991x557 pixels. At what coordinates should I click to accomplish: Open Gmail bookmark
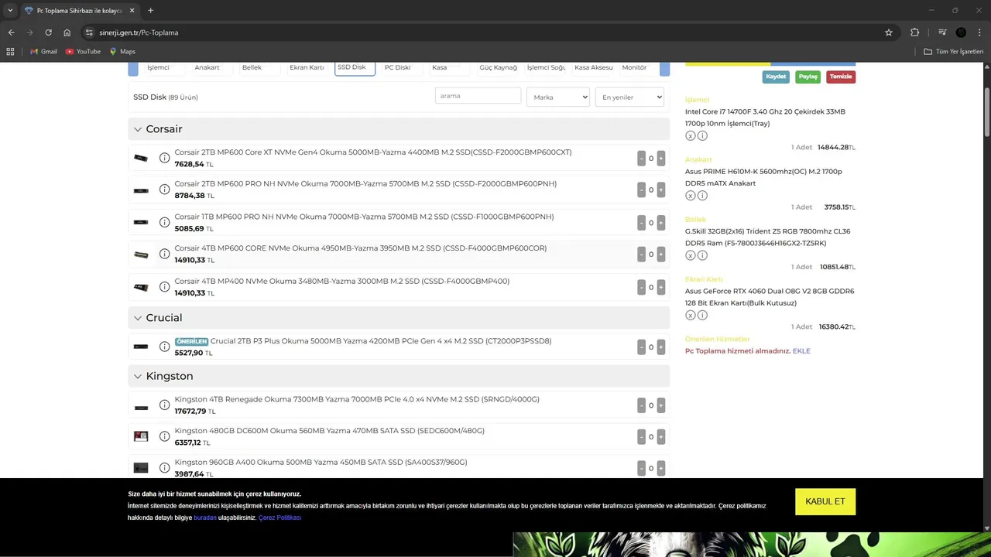click(x=43, y=52)
